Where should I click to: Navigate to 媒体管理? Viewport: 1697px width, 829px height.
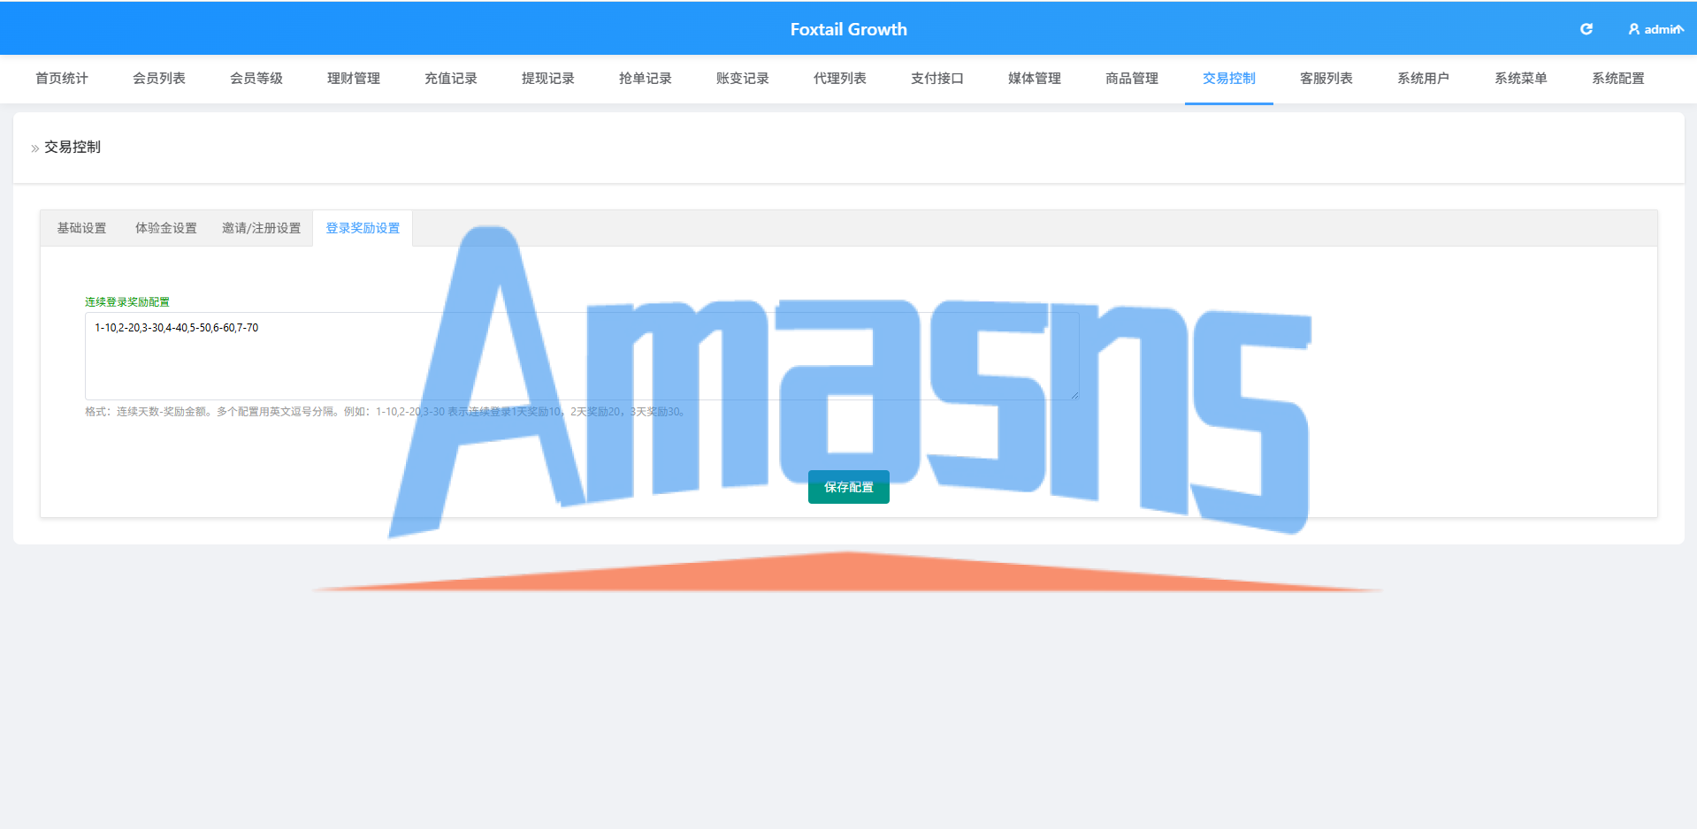point(1035,79)
